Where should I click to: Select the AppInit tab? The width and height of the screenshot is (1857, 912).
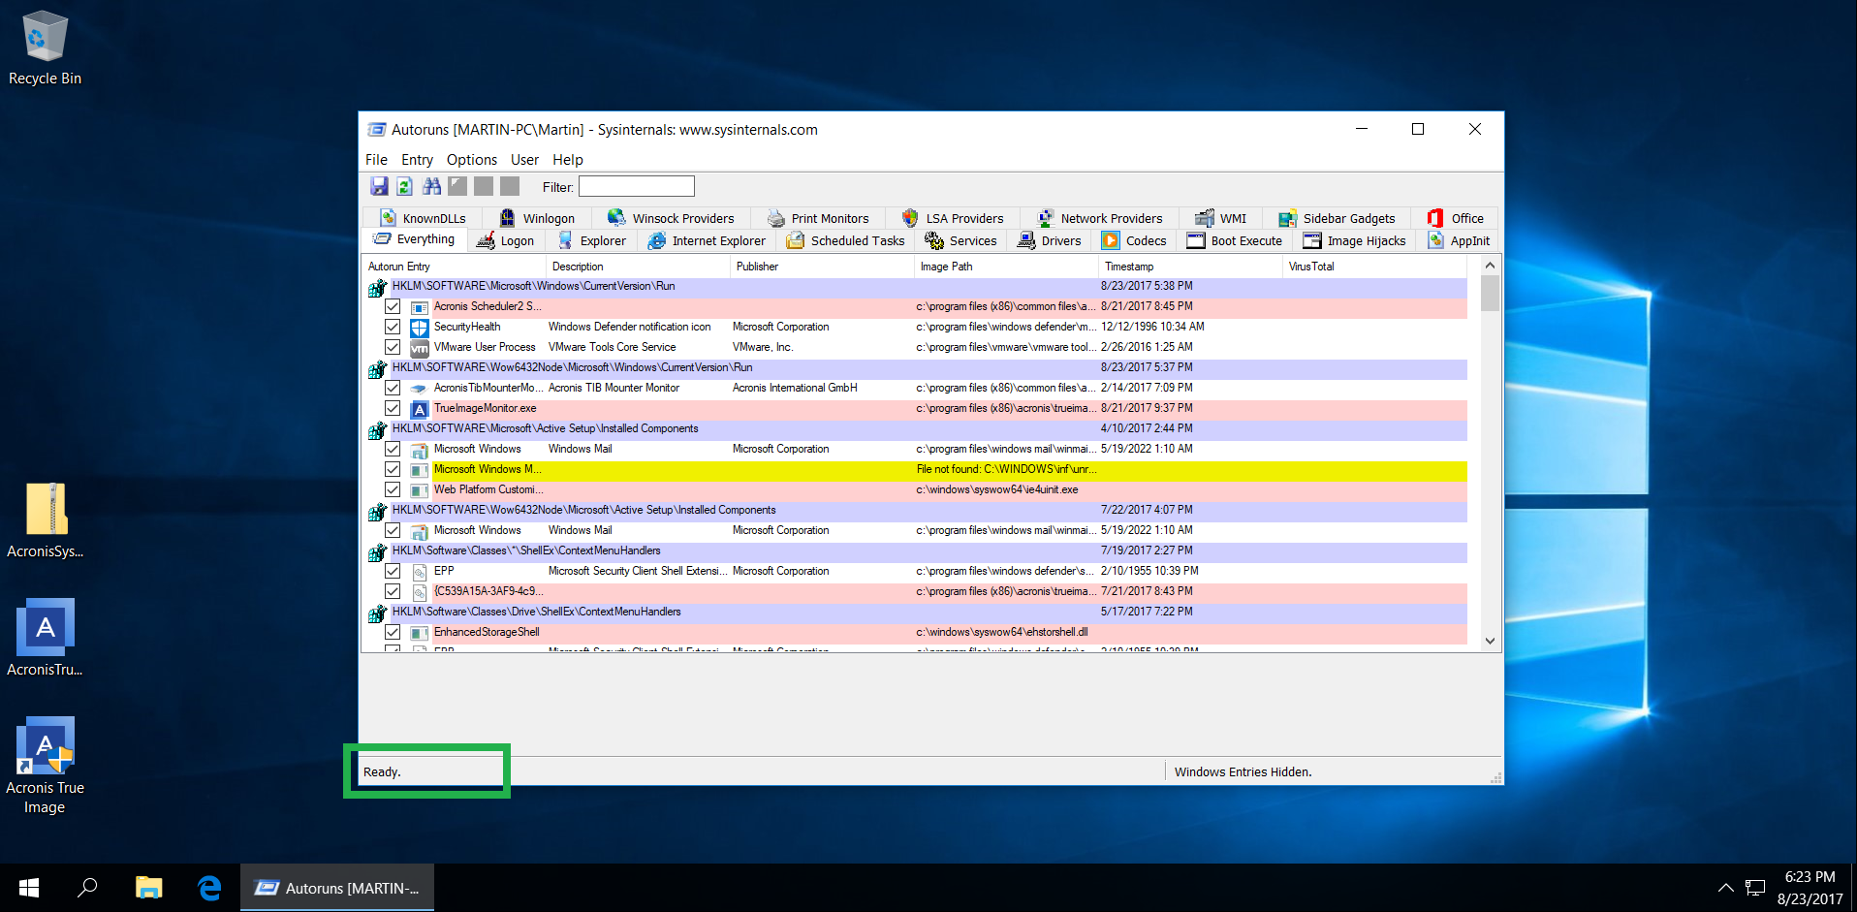pyautogui.click(x=1459, y=240)
